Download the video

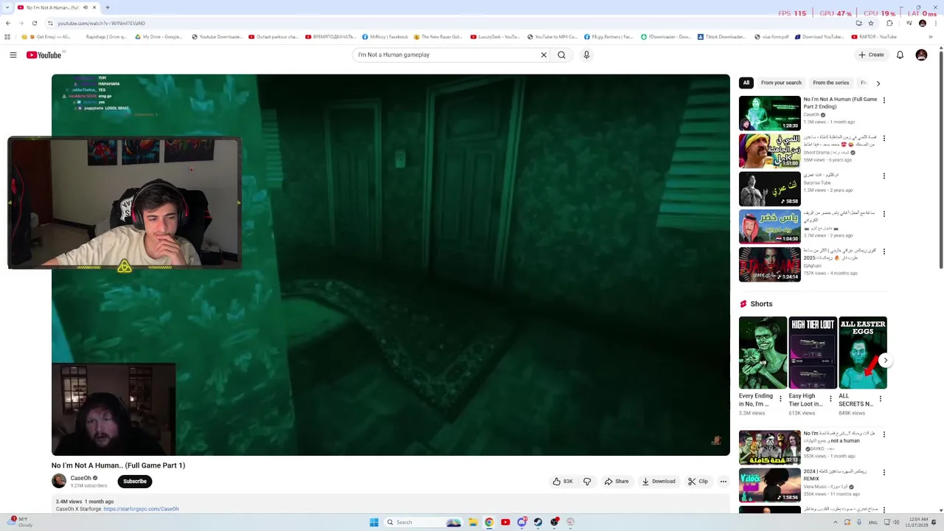click(x=659, y=482)
